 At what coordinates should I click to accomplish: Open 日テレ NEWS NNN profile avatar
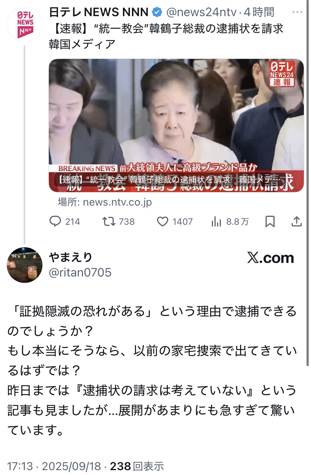(26, 25)
